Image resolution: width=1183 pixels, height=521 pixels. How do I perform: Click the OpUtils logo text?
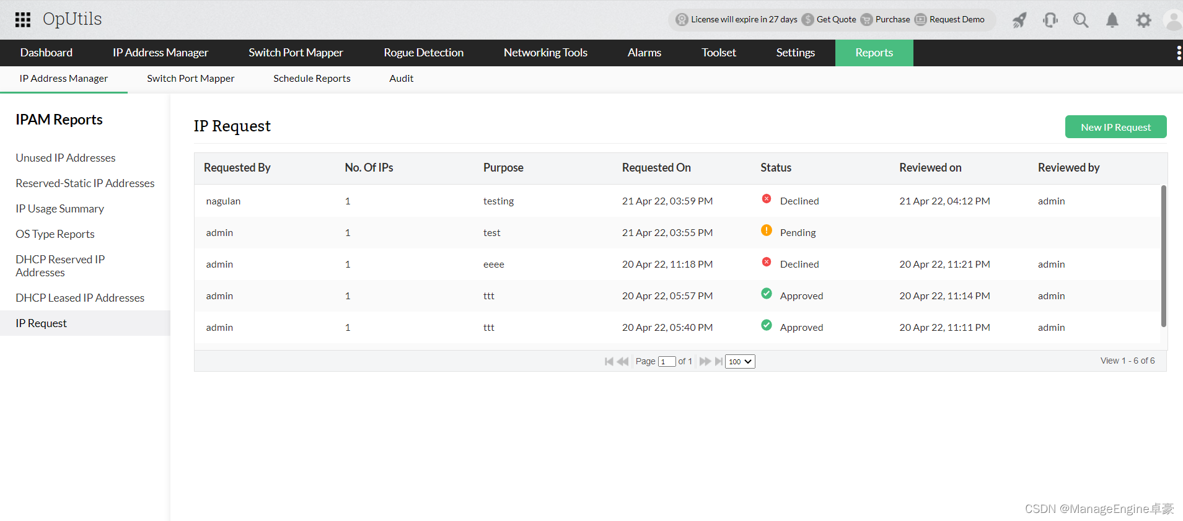(x=72, y=19)
